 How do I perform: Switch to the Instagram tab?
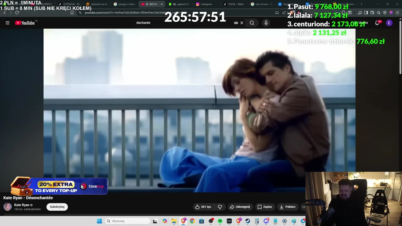pyautogui.click(x=206, y=4)
